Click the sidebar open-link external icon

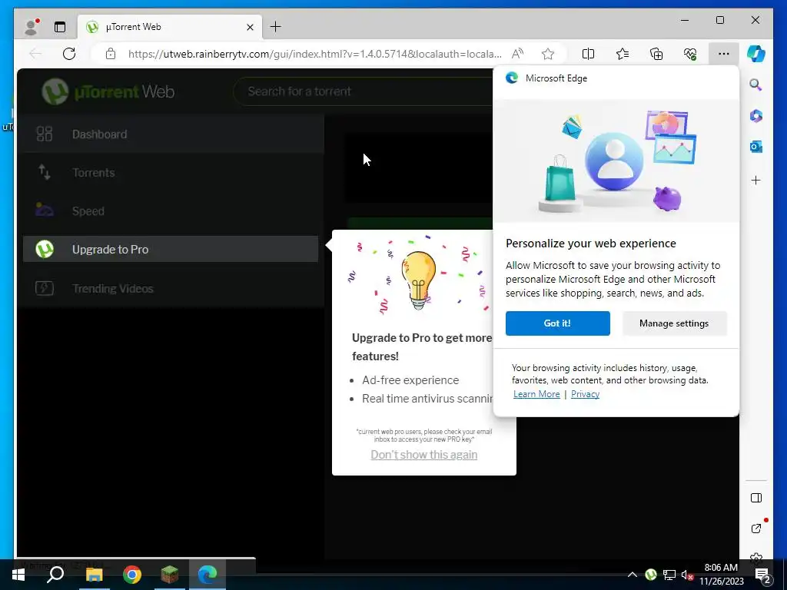point(756,529)
